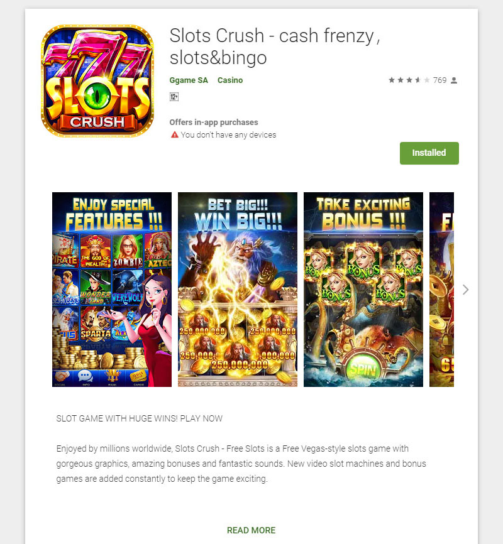The image size is (503, 544).
Task: Click the star rating display
Action: [x=409, y=80]
